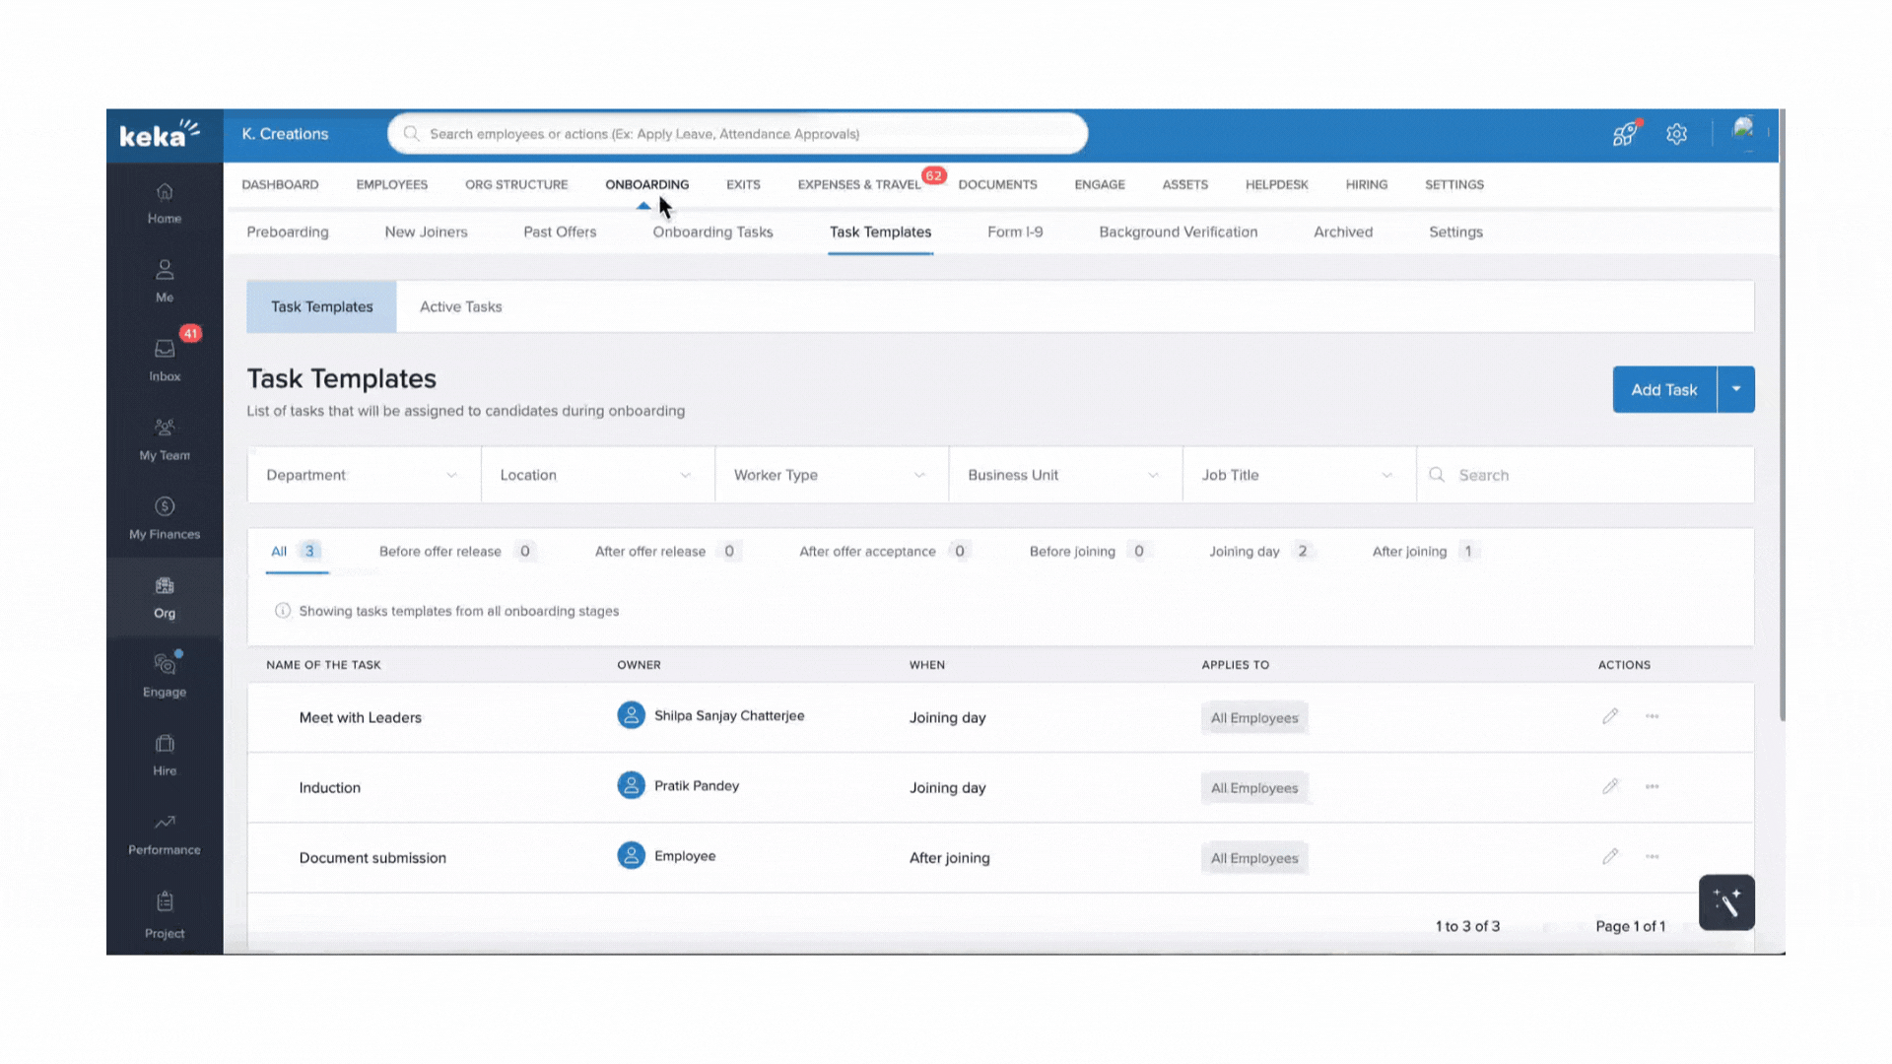Switch to the Active Tasks tab
This screenshot has height=1064, width=1892.
[x=460, y=306]
